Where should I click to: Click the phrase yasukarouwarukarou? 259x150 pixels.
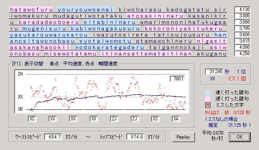[49, 35]
